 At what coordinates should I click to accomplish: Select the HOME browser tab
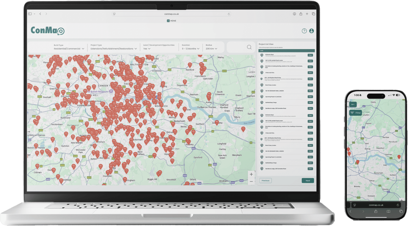tap(172, 21)
